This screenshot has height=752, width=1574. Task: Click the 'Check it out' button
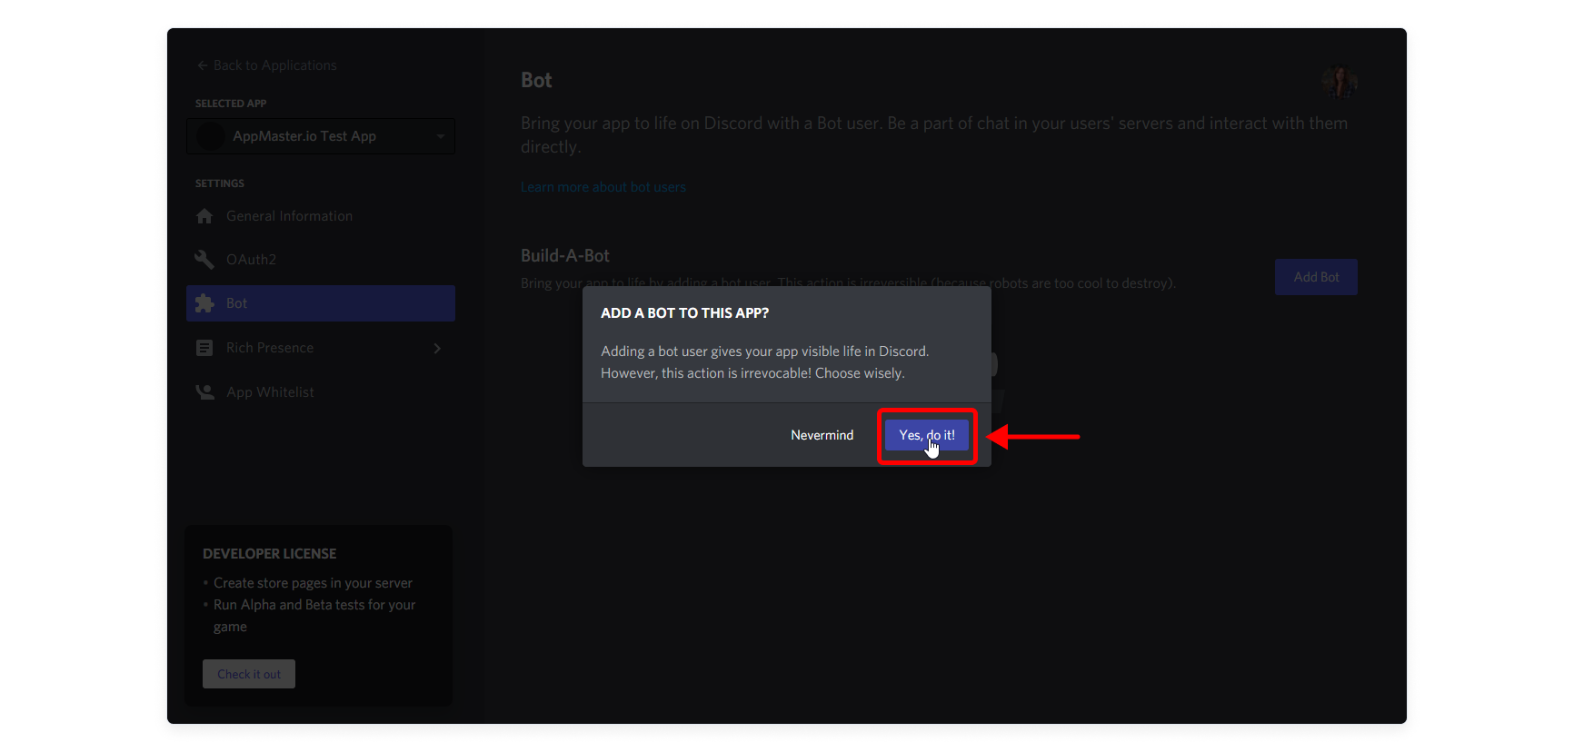tap(249, 674)
